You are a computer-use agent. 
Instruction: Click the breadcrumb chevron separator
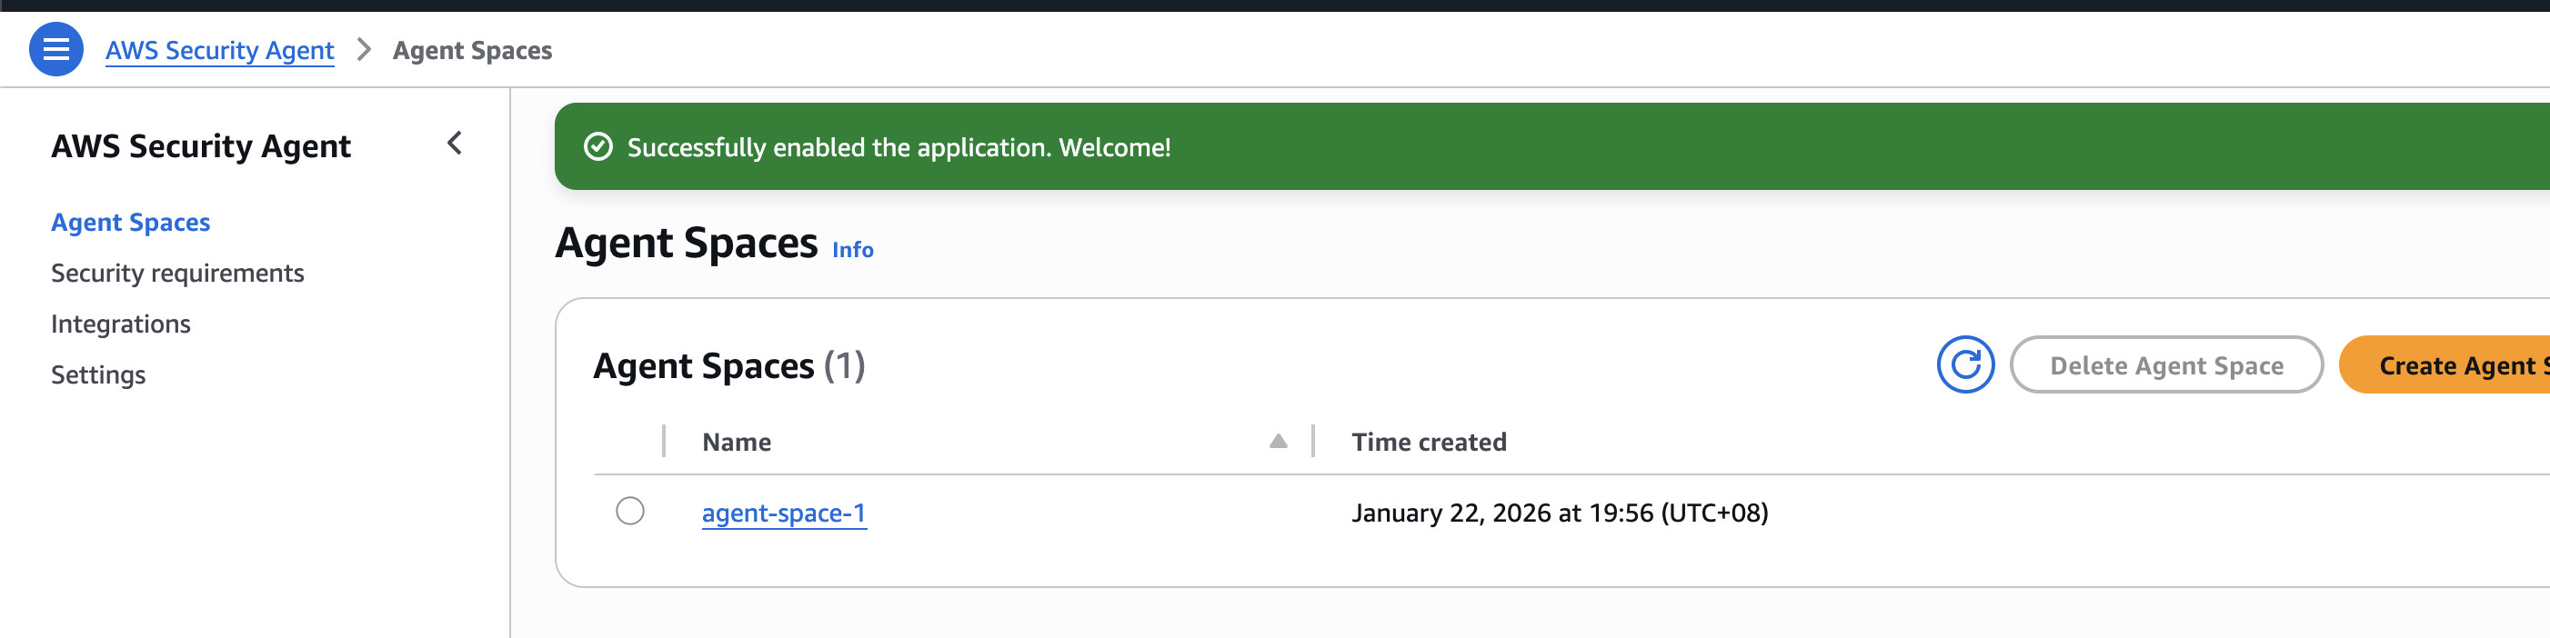point(365,49)
